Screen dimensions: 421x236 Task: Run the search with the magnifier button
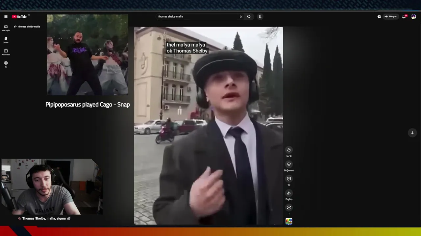pyautogui.click(x=249, y=17)
